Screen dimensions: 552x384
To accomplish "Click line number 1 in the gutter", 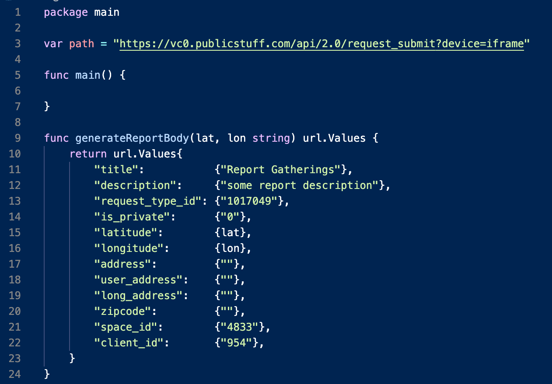I will (x=17, y=12).
